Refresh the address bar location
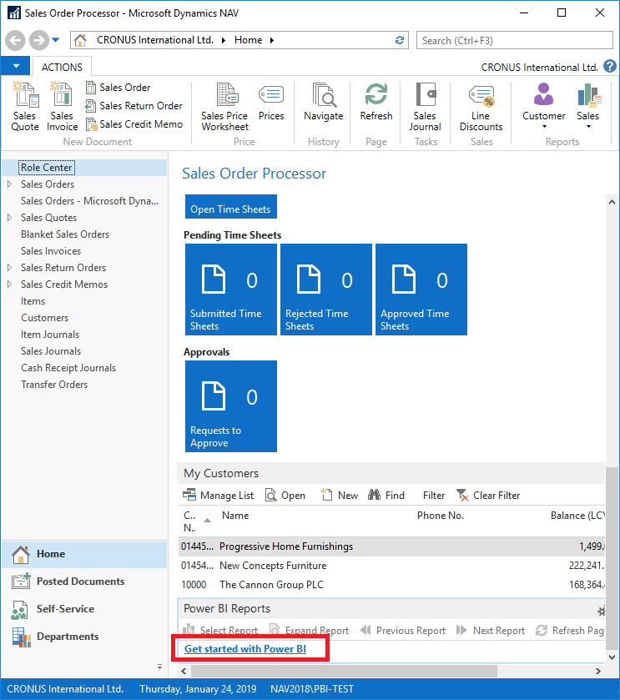This screenshot has height=700, width=620. click(400, 40)
